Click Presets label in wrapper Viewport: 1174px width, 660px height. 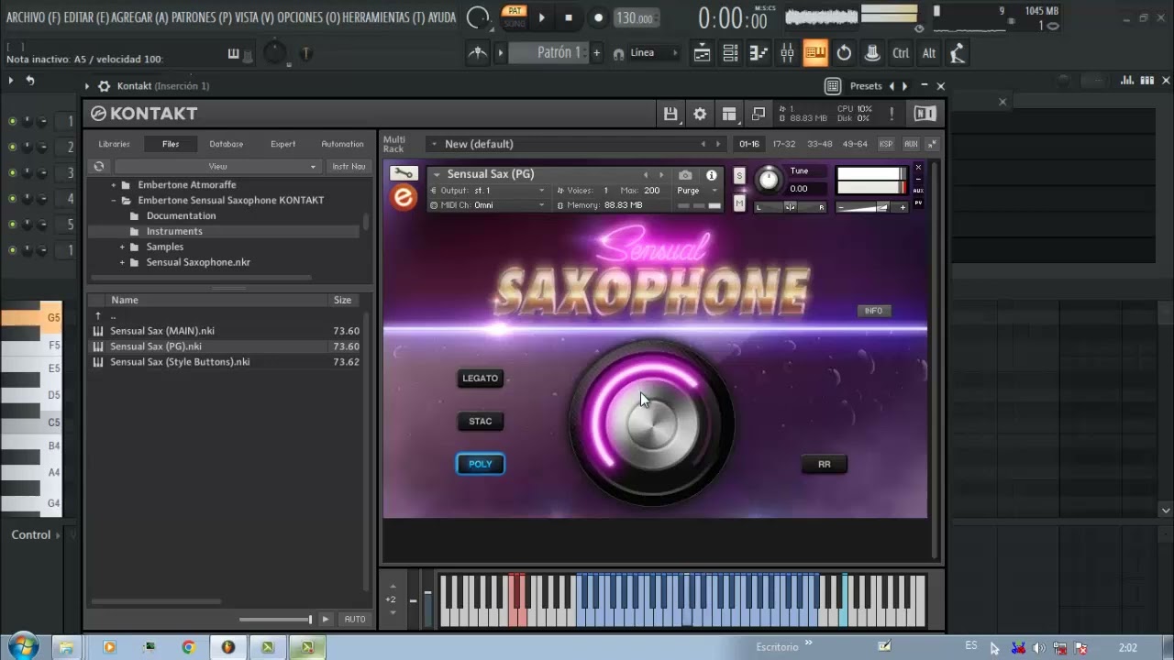[x=866, y=86]
